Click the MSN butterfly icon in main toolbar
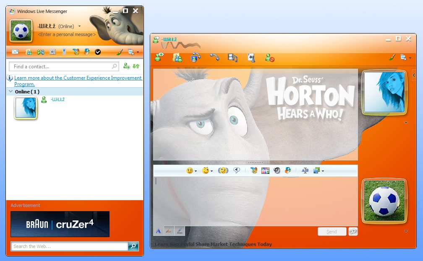This screenshot has width=423, height=261. click(x=76, y=52)
